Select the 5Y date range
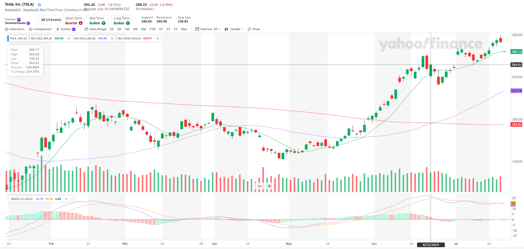This screenshot has height=249, width=524. coord(176,29)
